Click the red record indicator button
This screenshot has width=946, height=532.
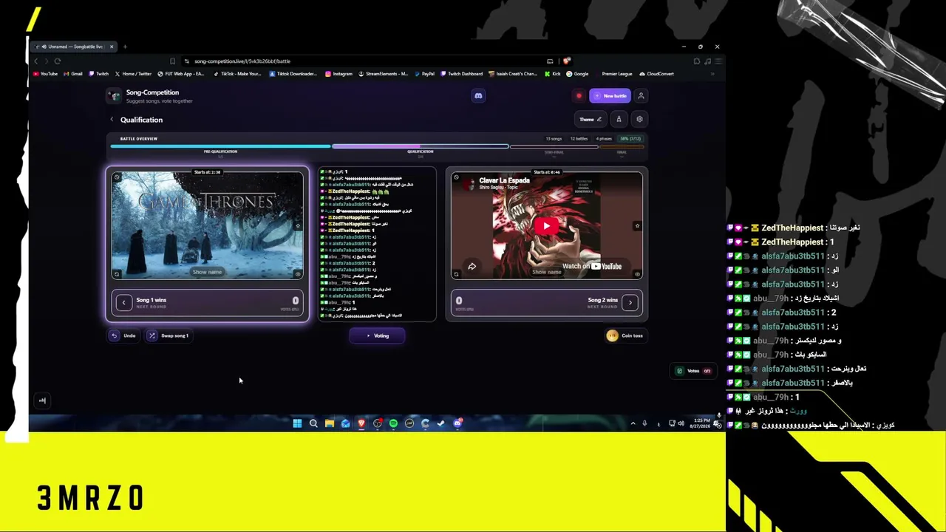tap(579, 96)
